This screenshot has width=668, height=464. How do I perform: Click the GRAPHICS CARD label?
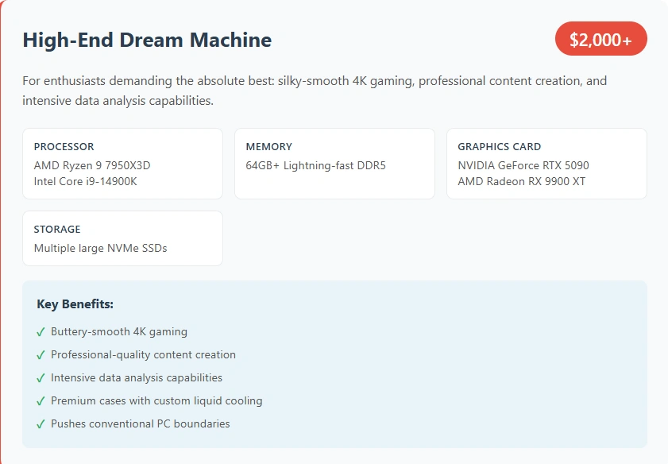[500, 146]
